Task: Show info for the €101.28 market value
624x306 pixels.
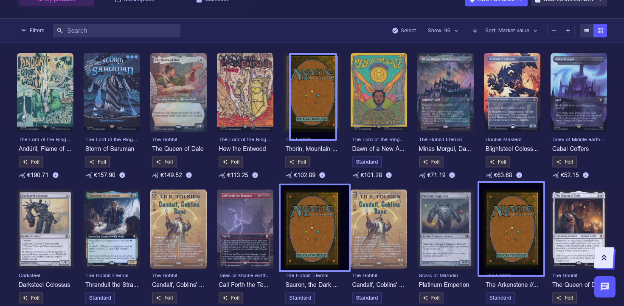Action: tap(389, 175)
